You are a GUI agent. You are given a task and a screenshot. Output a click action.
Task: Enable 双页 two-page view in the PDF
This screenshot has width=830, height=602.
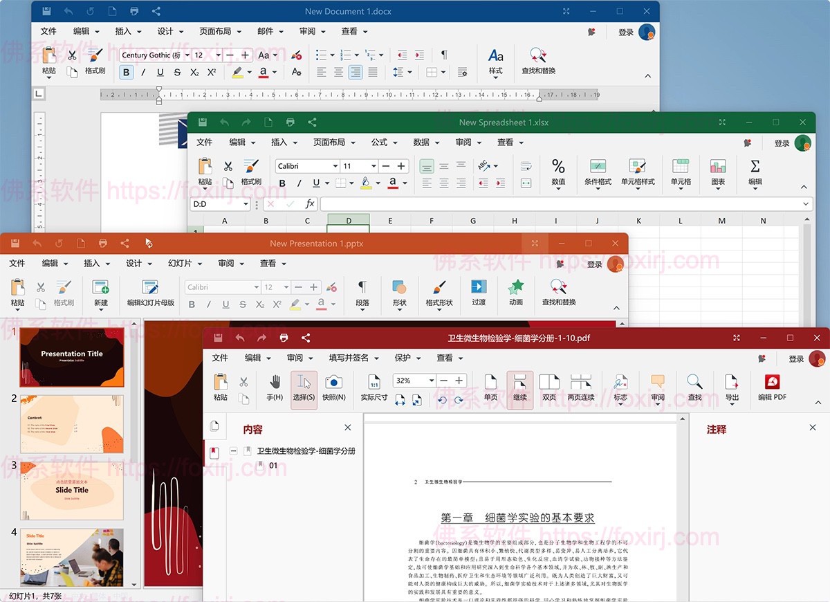pyautogui.click(x=549, y=387)
